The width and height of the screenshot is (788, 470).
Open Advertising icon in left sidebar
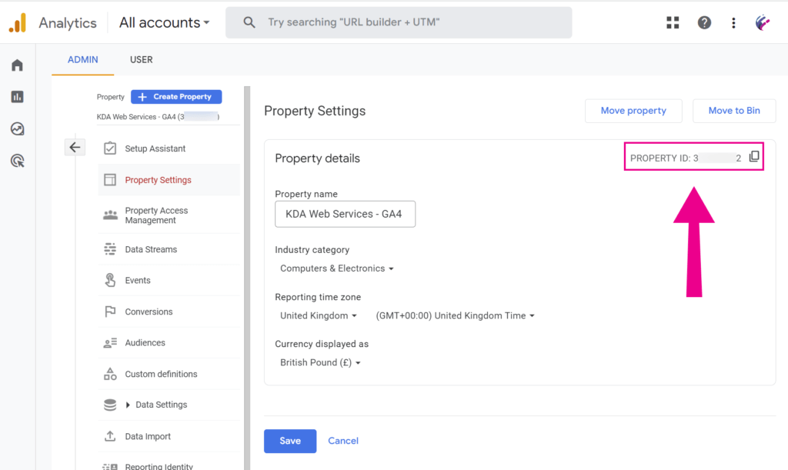tap(17, 161)
